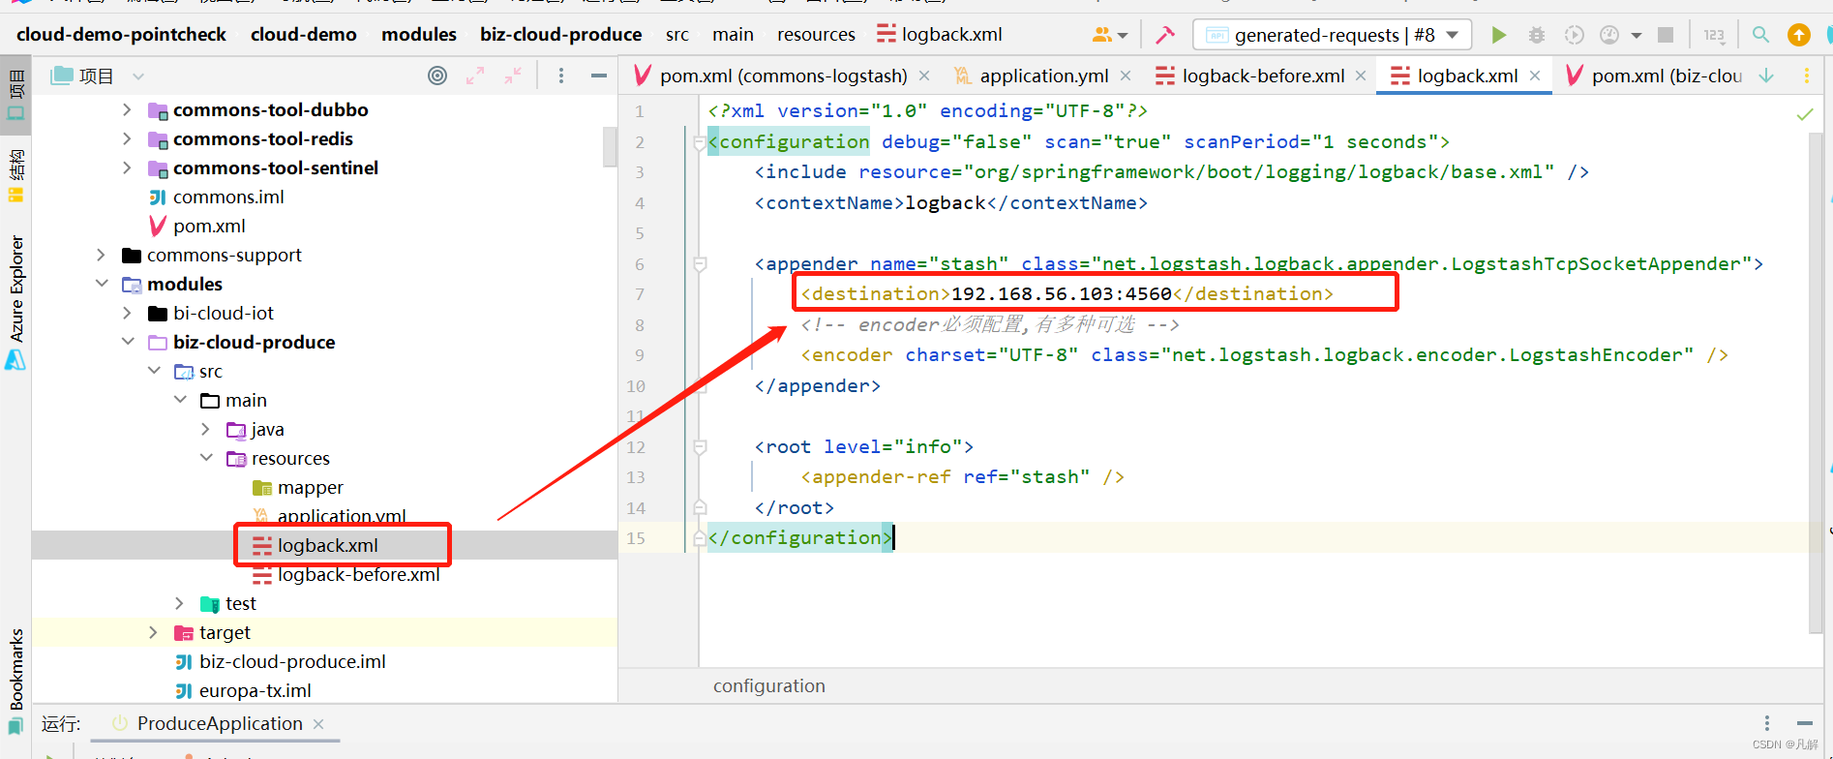1833x759 pixels.
Task: Collapse the modules folder
Action: click(101, 284)
